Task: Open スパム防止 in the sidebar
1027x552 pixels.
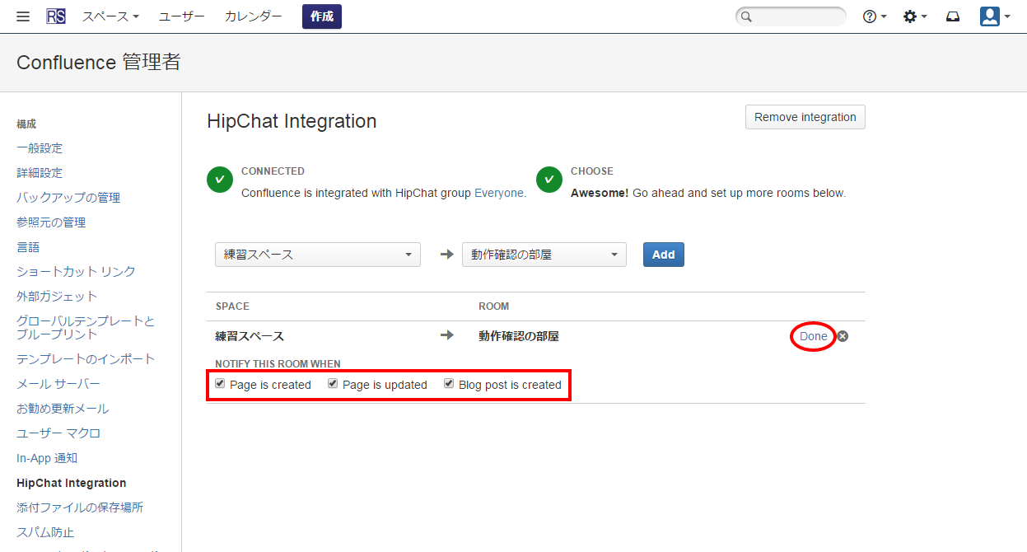Action: point(45,532)
